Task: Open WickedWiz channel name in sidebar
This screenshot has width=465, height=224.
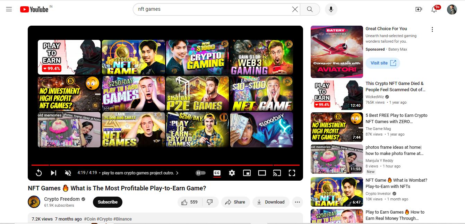Action: click(x=374, y=97)
